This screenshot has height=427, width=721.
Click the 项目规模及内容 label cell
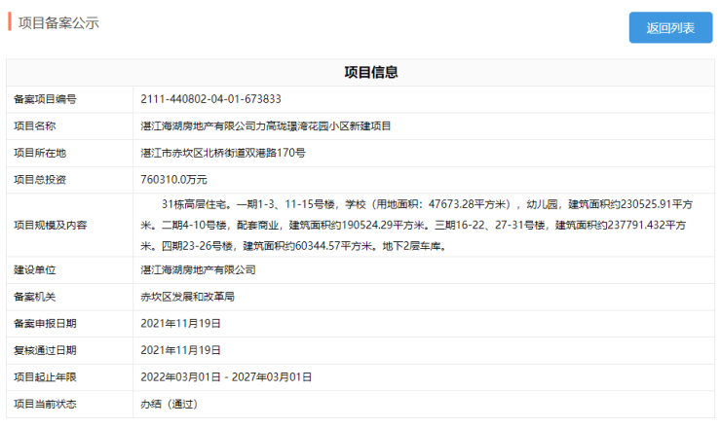pyautogui.click(x=69, y=225)
